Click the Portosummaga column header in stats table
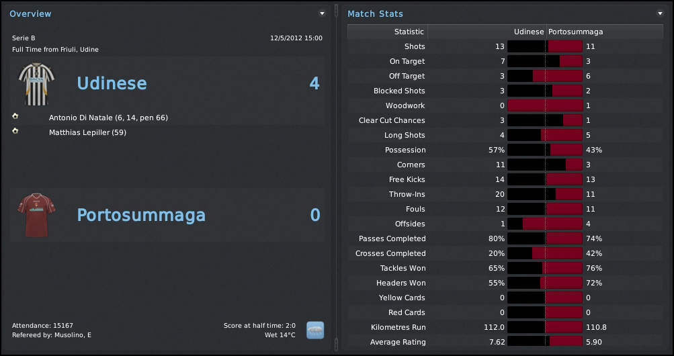 point(576,32)
